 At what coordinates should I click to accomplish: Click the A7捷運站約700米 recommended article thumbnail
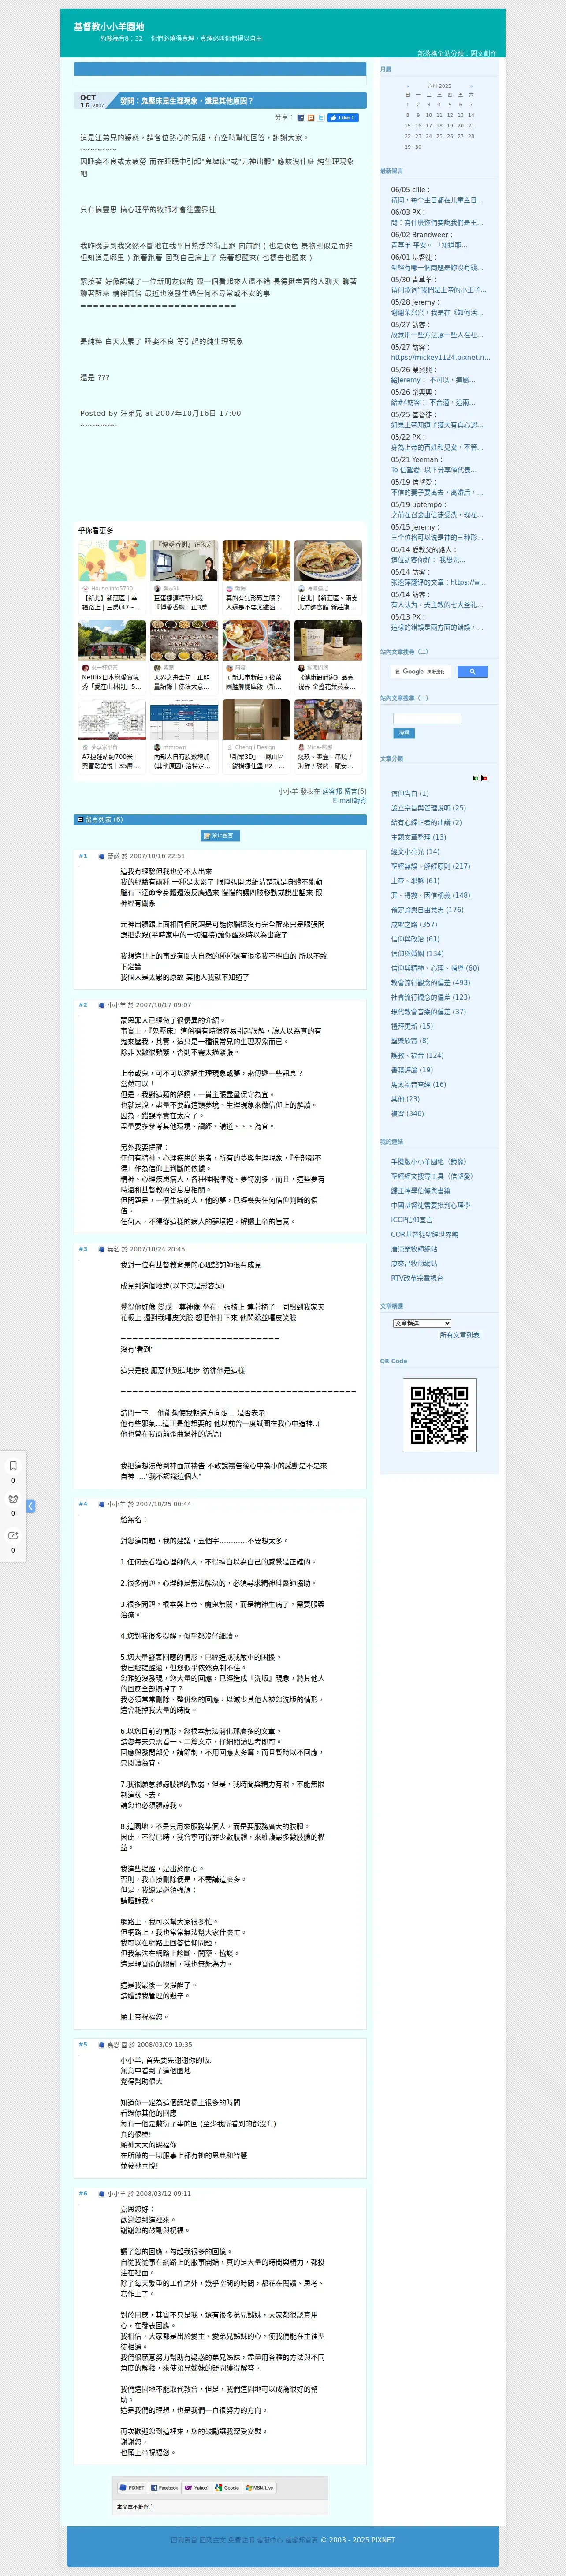pyautogui.click(x=112, y=719)
